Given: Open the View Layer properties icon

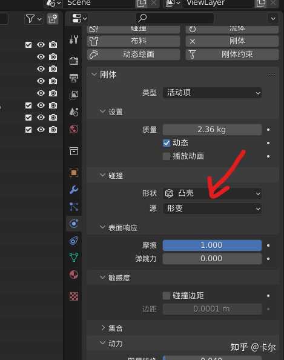Looking at the screenshot, I should 74,95.
